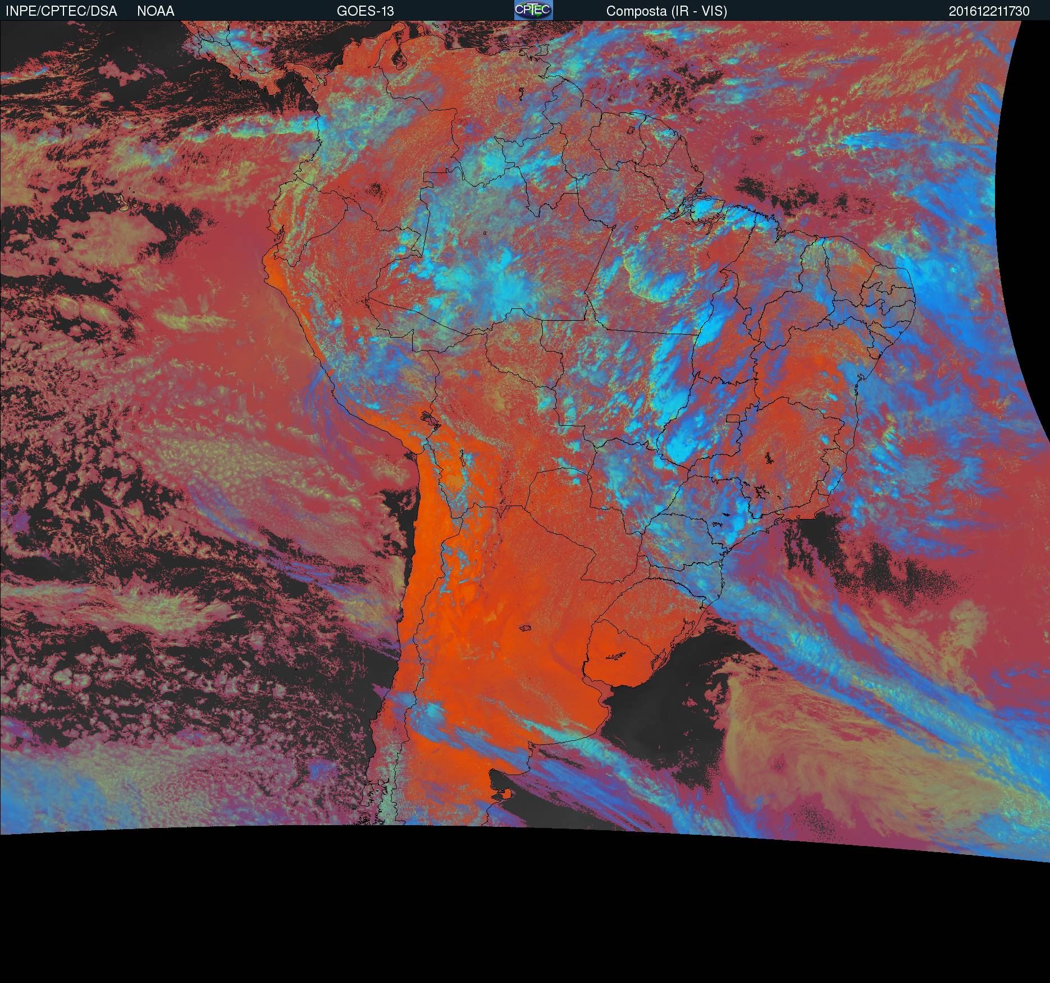This screenshot has width=1050, height=983.
Task: Click the 201612211730 timestamp
Action: click(989, 11)
